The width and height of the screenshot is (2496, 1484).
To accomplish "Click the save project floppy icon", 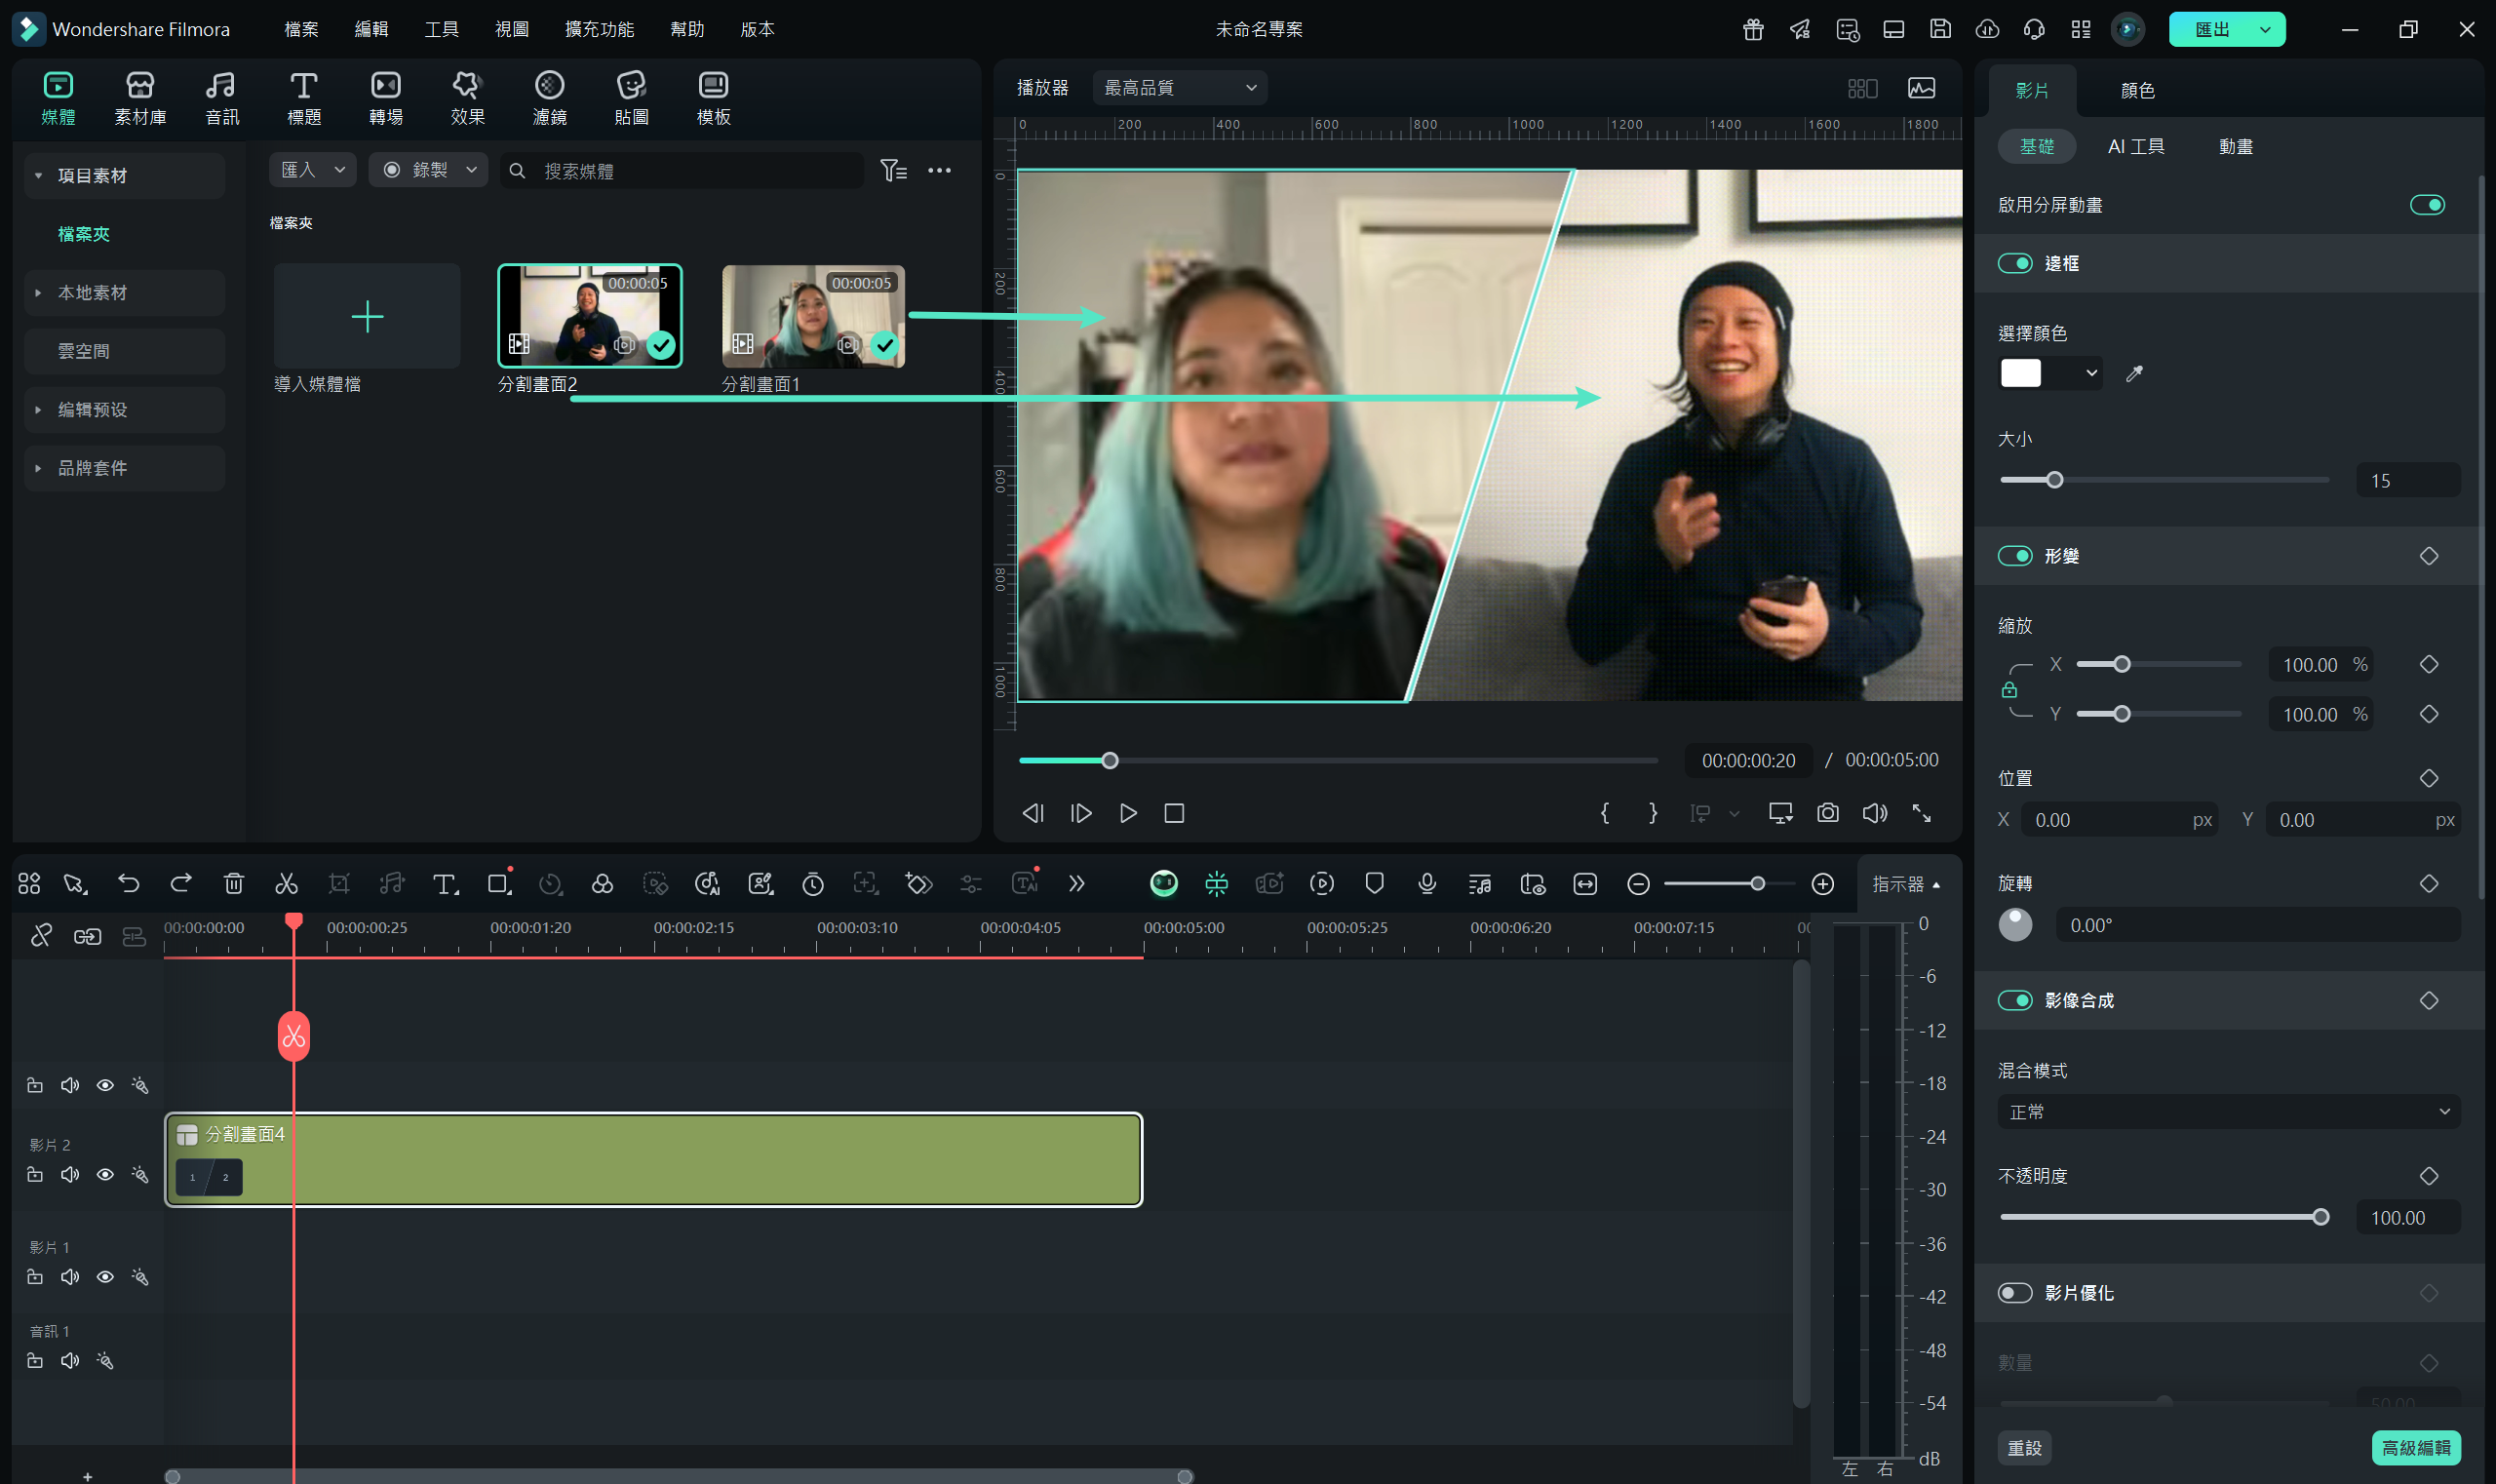I will 1940,29.
